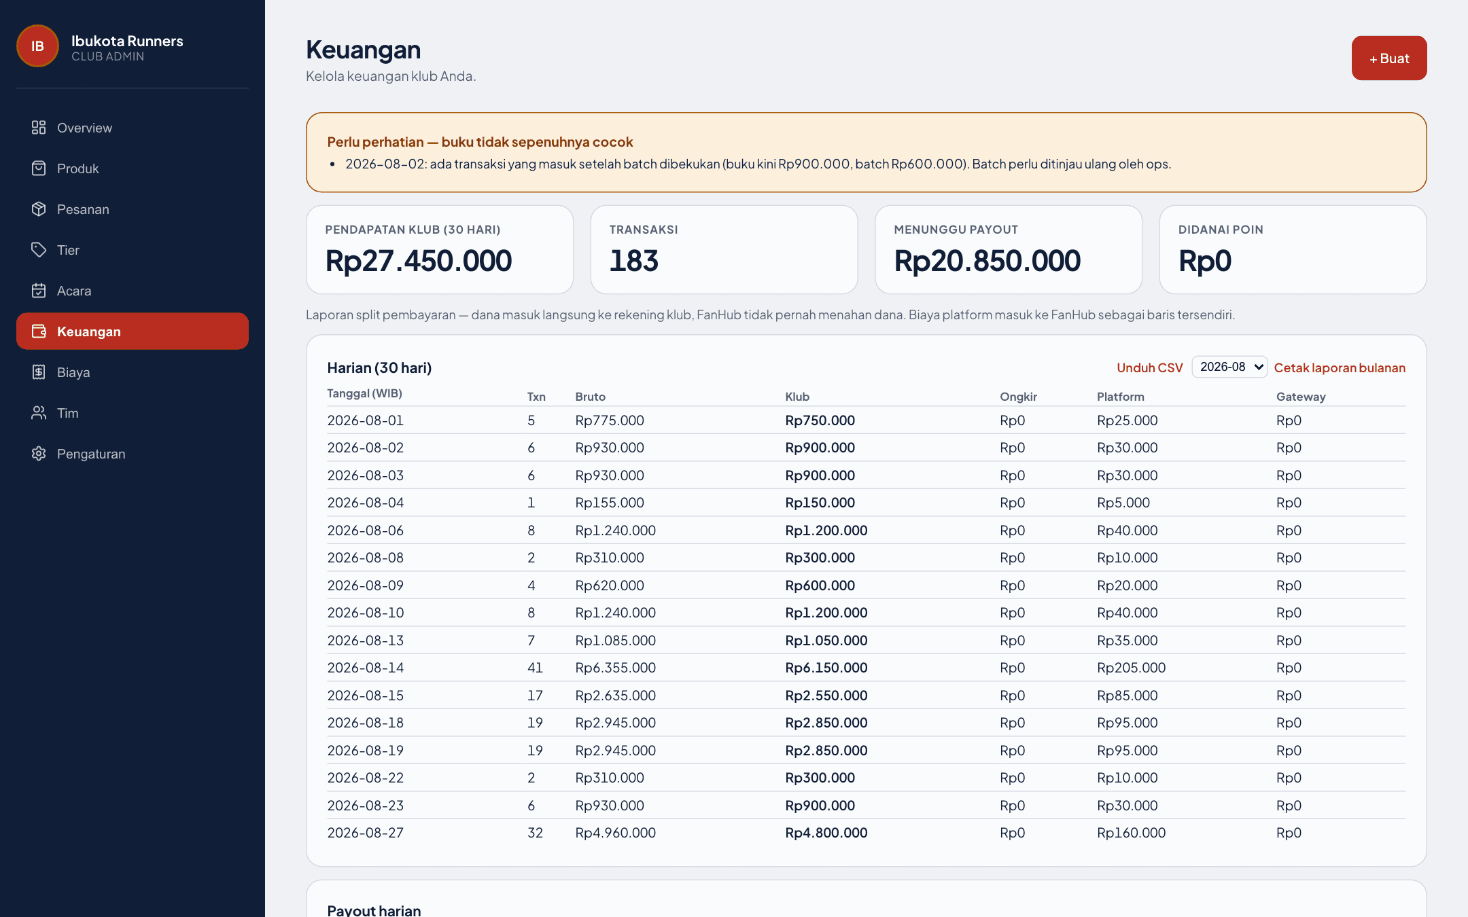This screenshot has width=1468, height=917.
Task: Click the 2026-08-27 date cell
Action: [366, 833]
